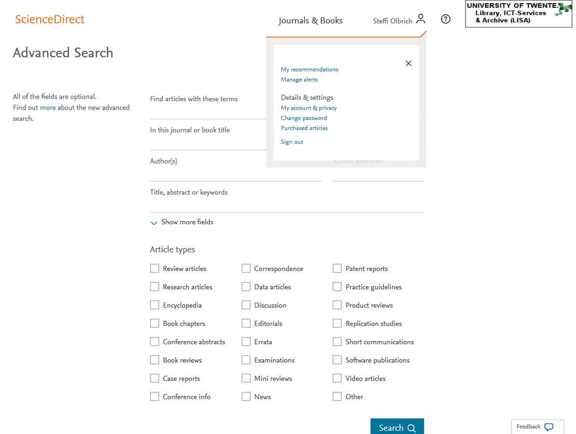Check the Patent reports checkbox
576x434 pixels.
click(x=337, y=268)
